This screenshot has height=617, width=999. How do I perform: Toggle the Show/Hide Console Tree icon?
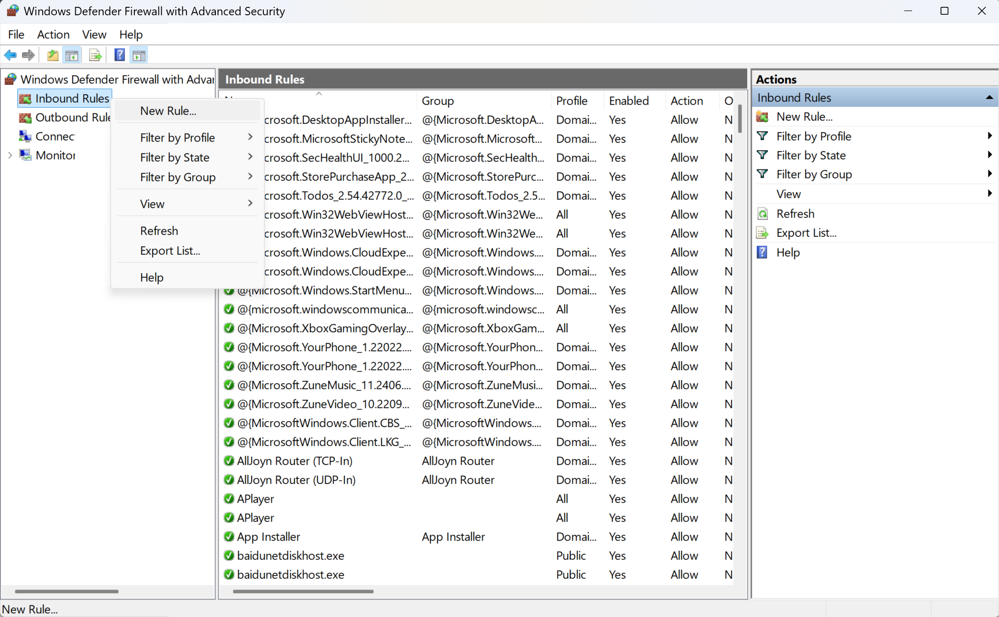point(72,55)
